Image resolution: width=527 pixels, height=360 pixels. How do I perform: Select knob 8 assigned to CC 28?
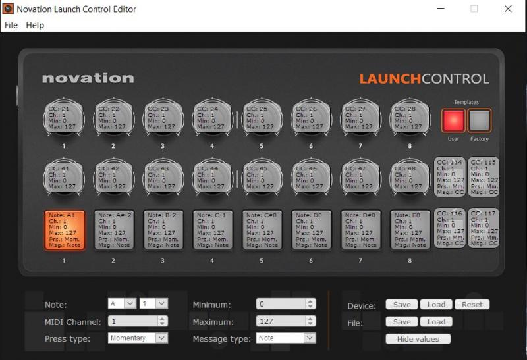(x=409, y=118)
